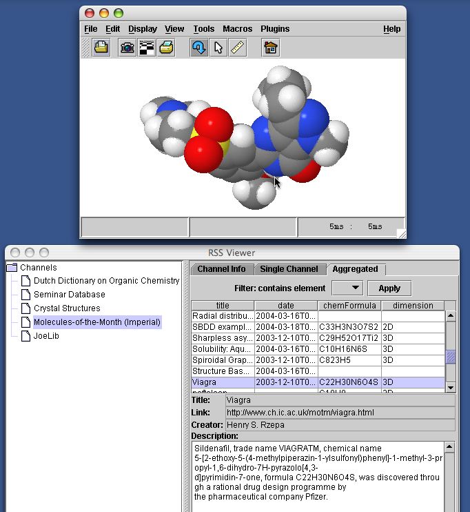
Task: Select Dutch Dictionary on Organic Chemistry channel
Action: 106,281
